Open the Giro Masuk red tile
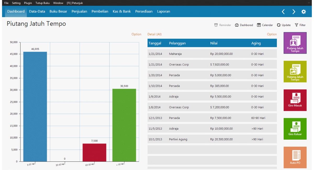 (295, 100)
